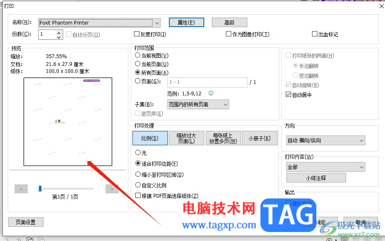Select 无 no scaling radio
The image size is (385, 241).
pos(138,153)
